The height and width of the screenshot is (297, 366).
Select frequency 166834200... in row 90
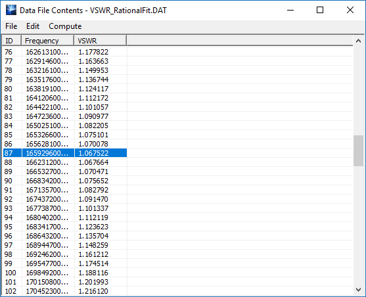pyautogui.click(x=47, y=181)
